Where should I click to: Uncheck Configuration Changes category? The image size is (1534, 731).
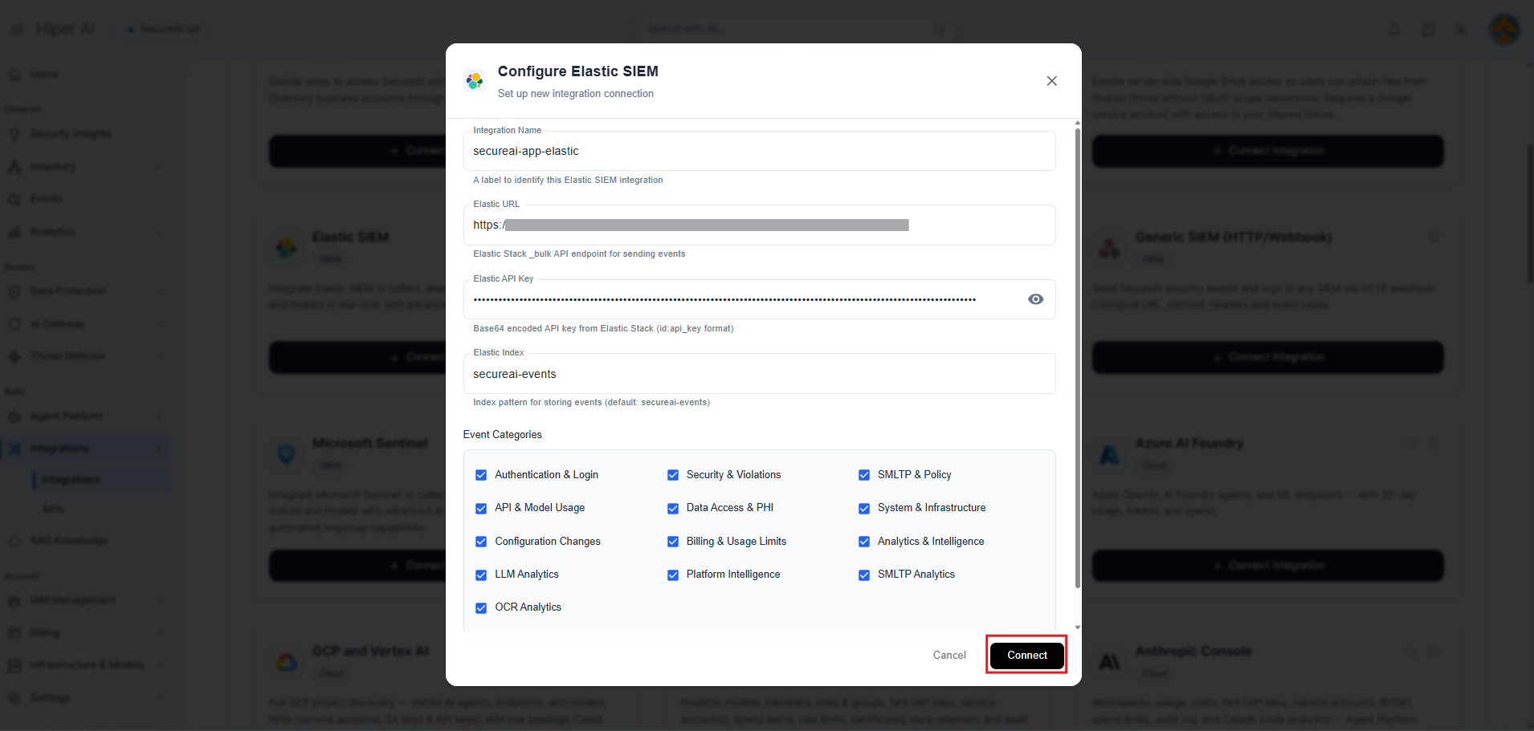(x=481, y=542)
